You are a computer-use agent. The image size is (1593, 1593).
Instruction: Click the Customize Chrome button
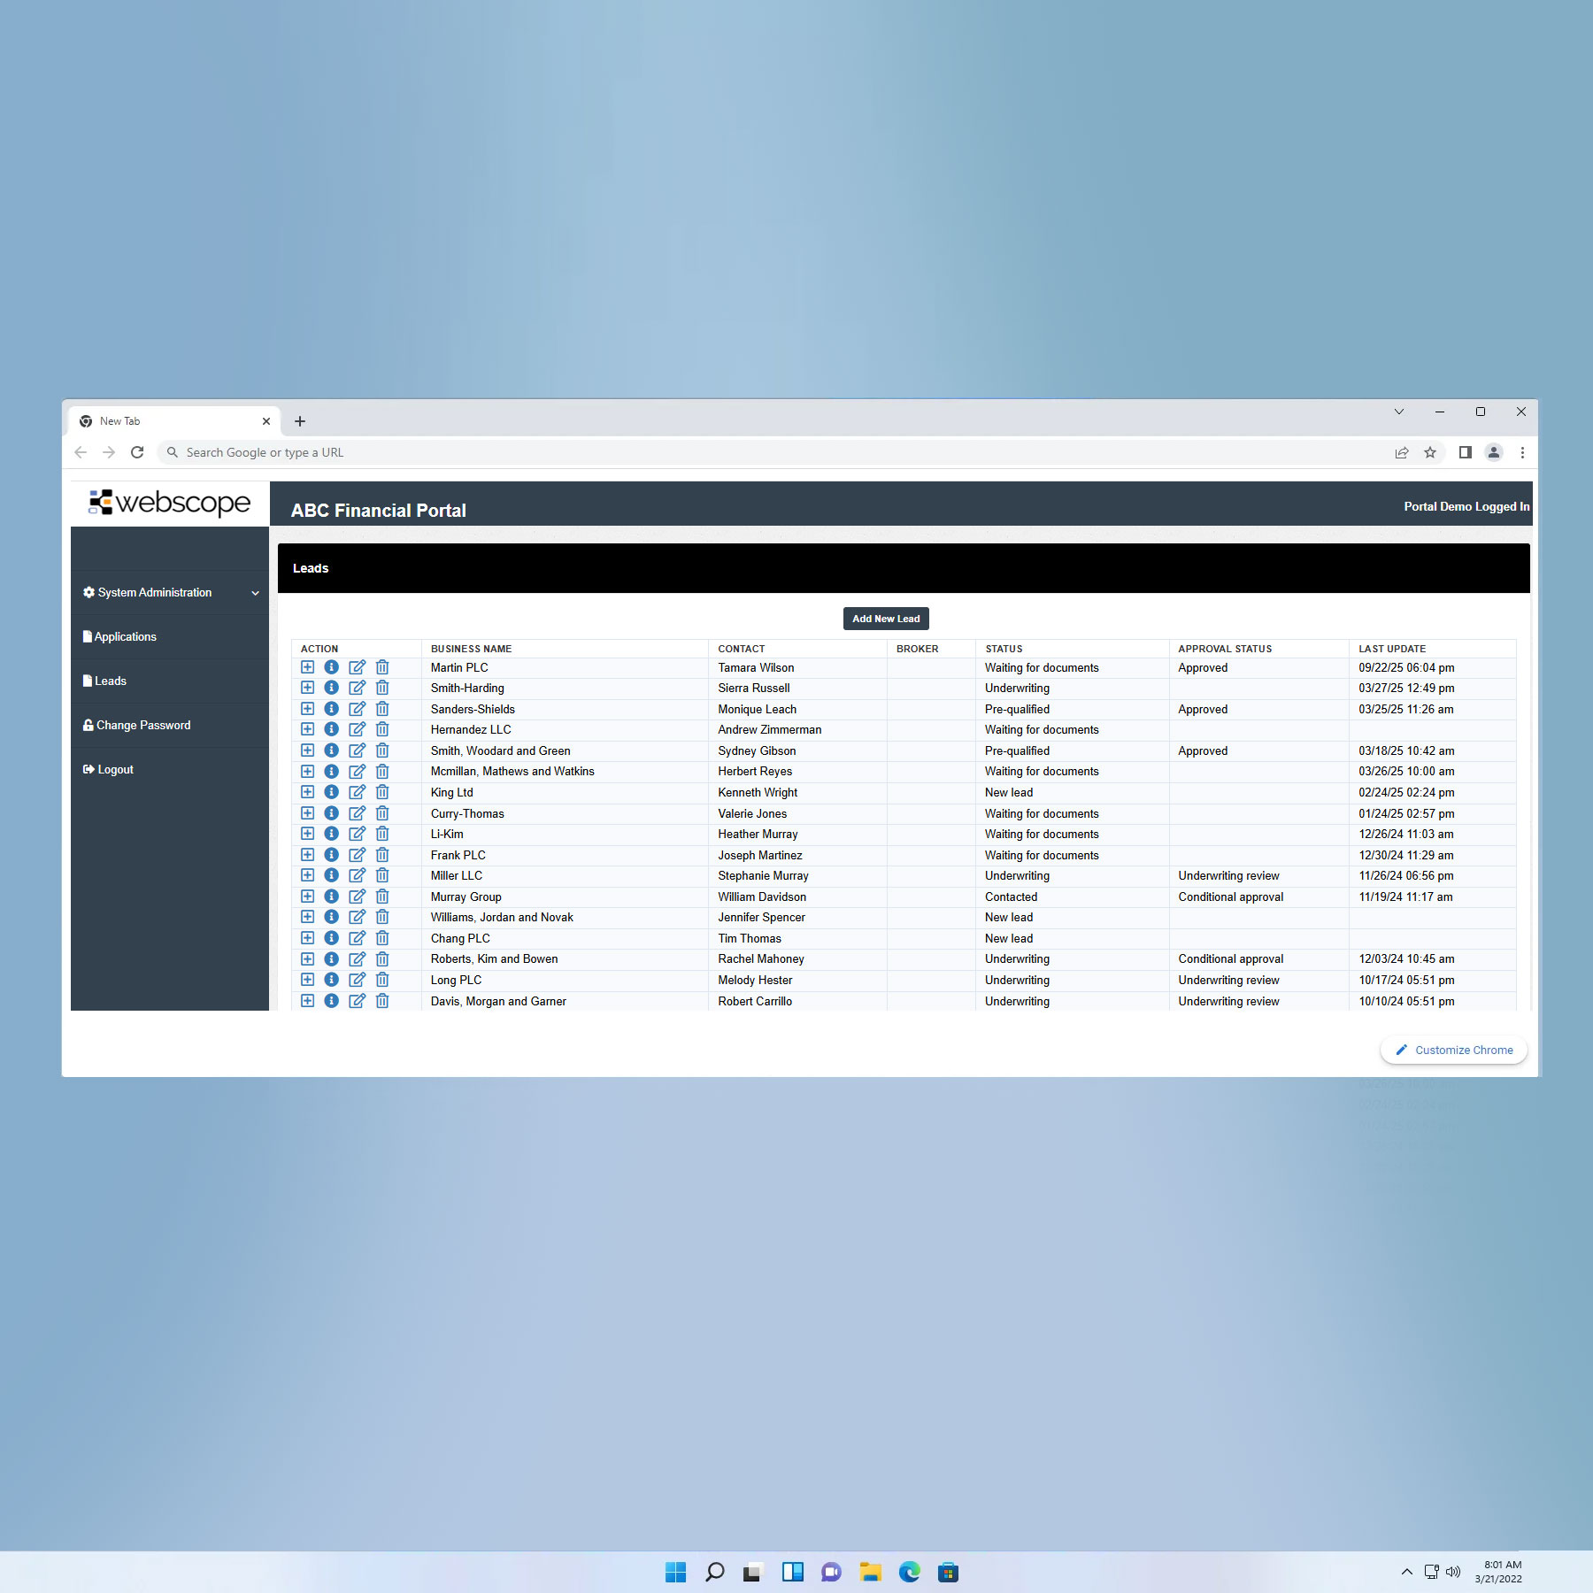pyautogui.click(x=1454, y=1050)
